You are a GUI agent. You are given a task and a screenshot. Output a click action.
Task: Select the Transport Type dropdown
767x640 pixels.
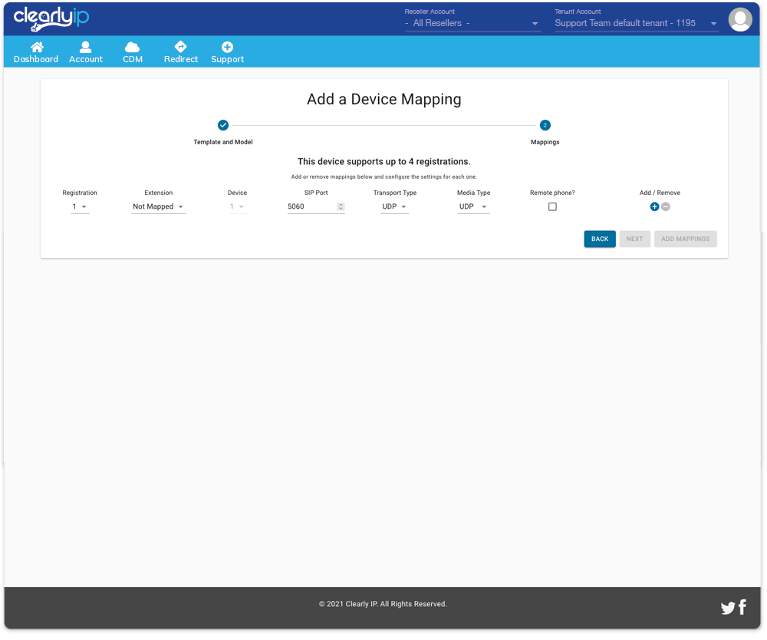[x=394, y=207]
